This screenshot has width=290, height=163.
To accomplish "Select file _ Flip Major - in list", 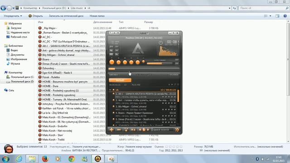I will [48, 28].
